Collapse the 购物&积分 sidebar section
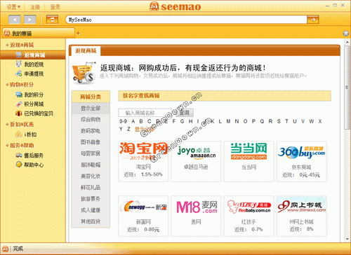The image size is (351, 255). (x=20, y=85)
